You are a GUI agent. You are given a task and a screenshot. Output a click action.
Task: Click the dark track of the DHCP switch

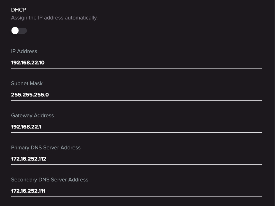click(x=23, y=31)
